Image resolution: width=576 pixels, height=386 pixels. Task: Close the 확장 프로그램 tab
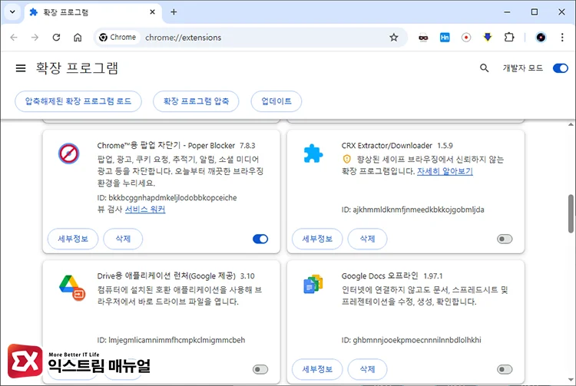[x=153, y=12]
